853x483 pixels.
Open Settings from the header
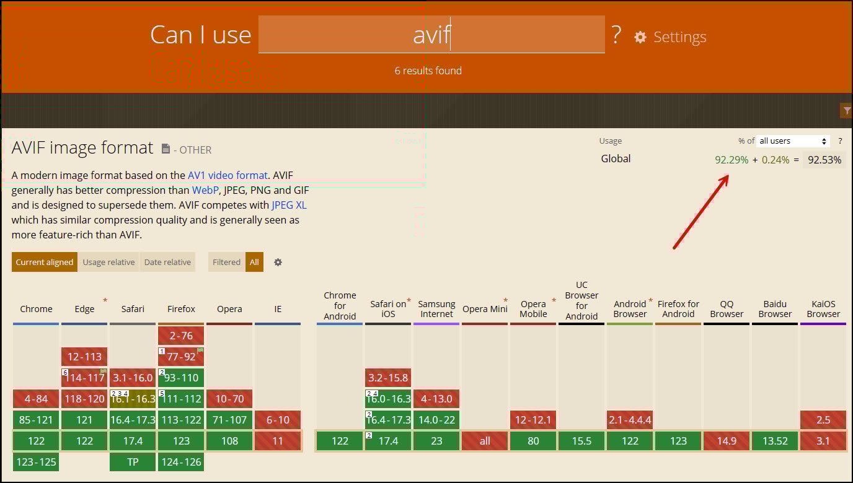[679, 37]
